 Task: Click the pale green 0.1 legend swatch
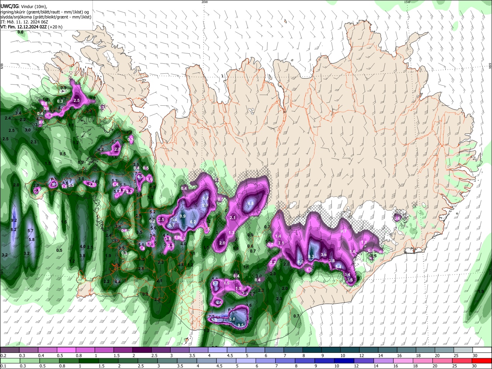point(10,361)
